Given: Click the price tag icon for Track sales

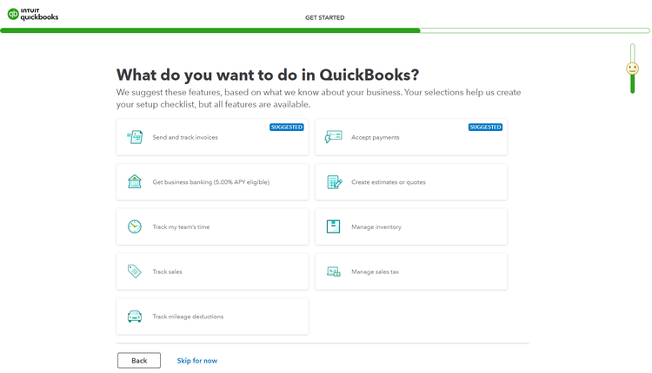Looking at the screenshot, I should point(134,272).
